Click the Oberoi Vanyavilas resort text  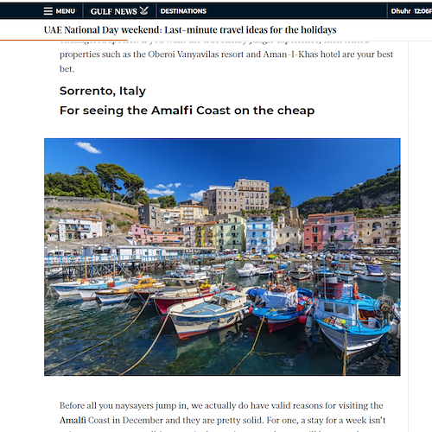pos(197,54)
